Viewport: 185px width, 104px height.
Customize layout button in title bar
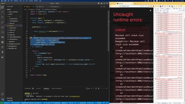107,3
